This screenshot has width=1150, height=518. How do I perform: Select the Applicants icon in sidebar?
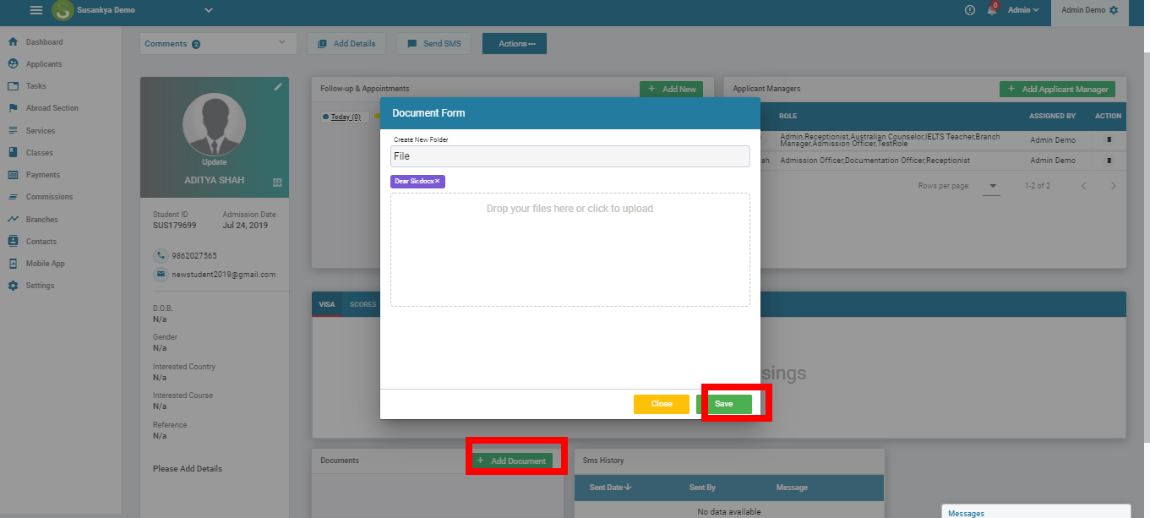[x=13, y=63]
